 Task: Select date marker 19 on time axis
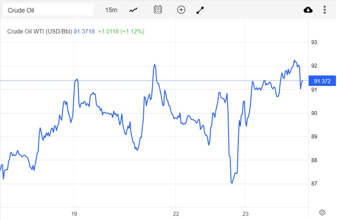pyautogui.click(x=74, y=214)
